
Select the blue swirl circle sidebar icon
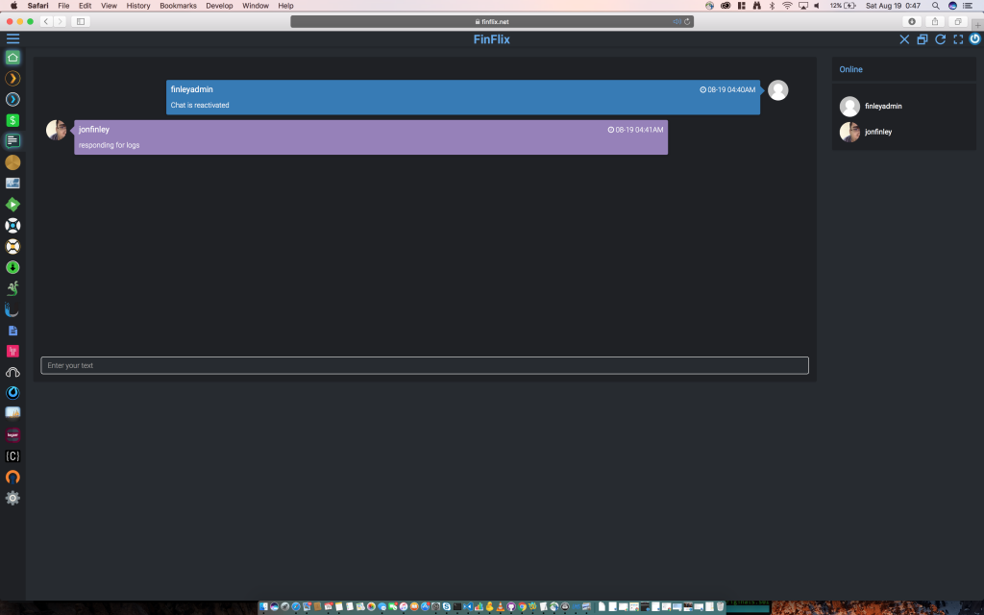pos(12,393)
